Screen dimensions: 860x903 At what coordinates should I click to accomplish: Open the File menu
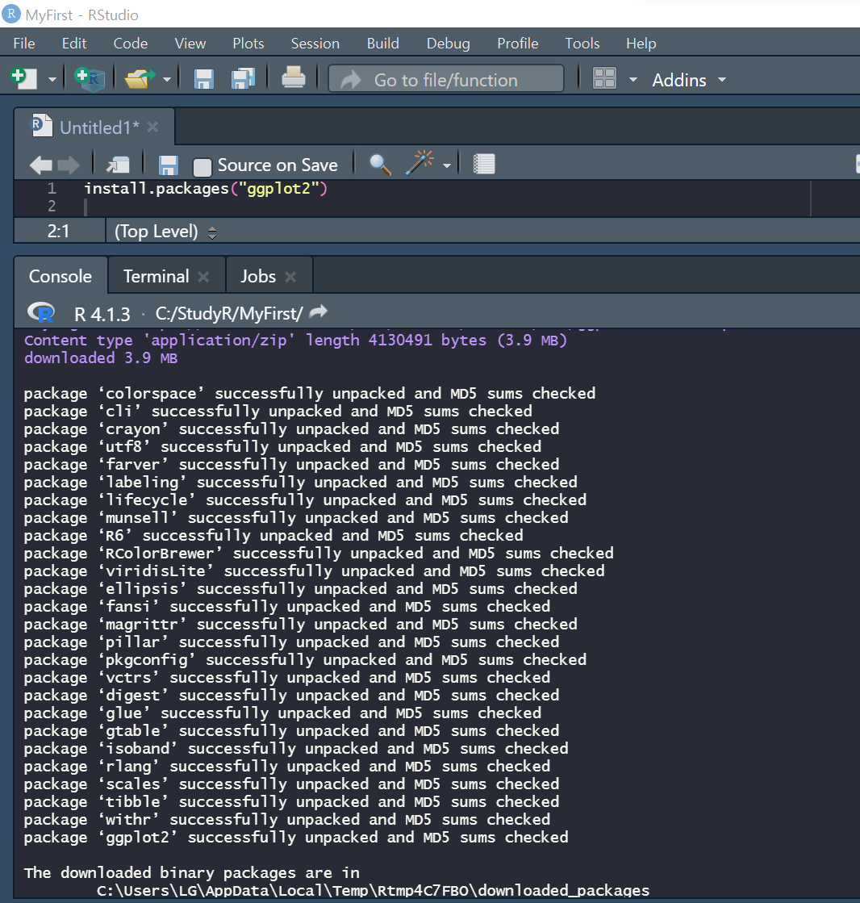coord(24,44)
